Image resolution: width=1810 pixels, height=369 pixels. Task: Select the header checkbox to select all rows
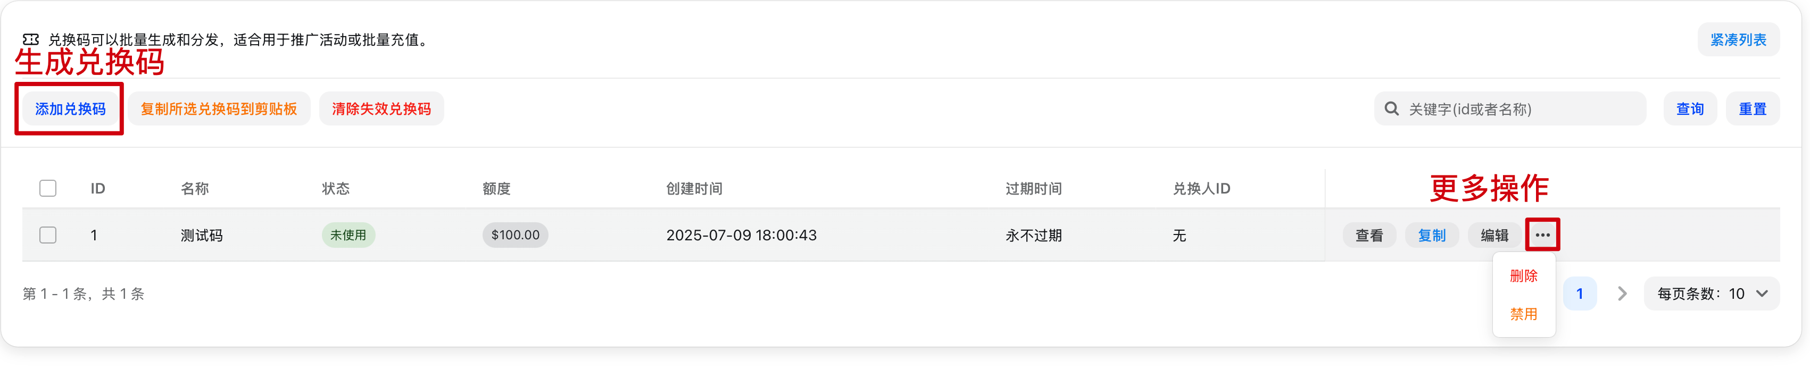(x=48, y=188)
